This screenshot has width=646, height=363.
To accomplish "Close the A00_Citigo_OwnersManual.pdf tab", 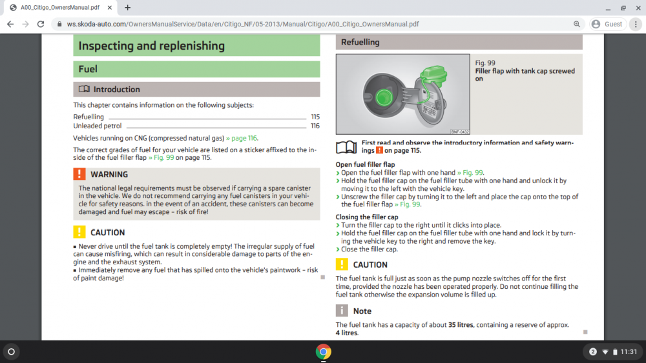I will point(110,7).
